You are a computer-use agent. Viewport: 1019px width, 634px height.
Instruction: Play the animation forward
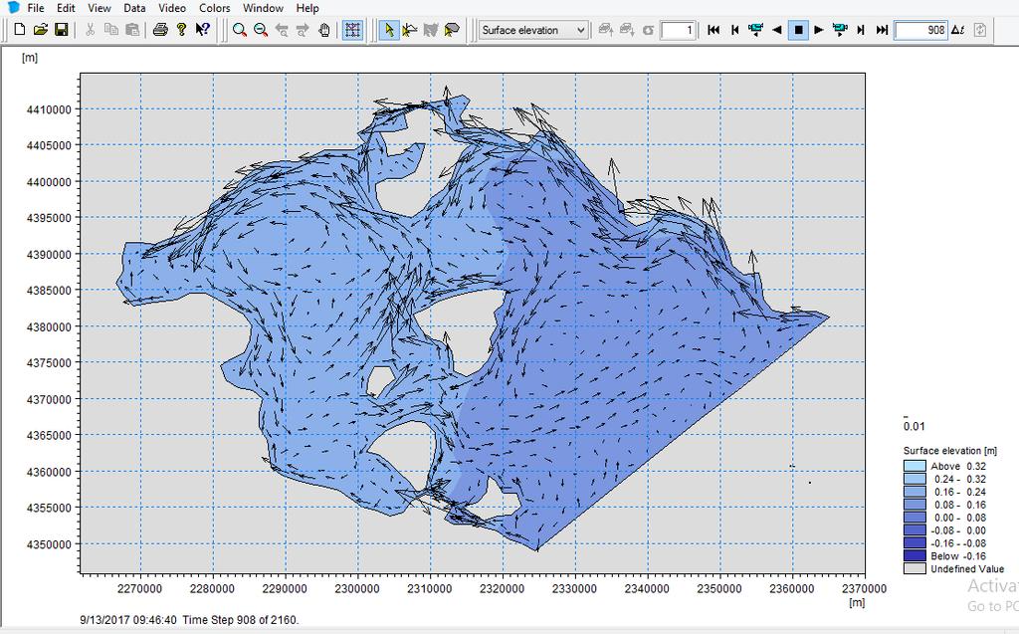click(x=819, y=30)
